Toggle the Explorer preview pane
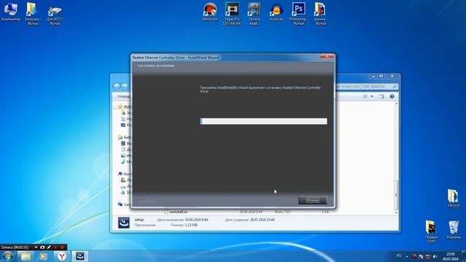 click(382, 96)
